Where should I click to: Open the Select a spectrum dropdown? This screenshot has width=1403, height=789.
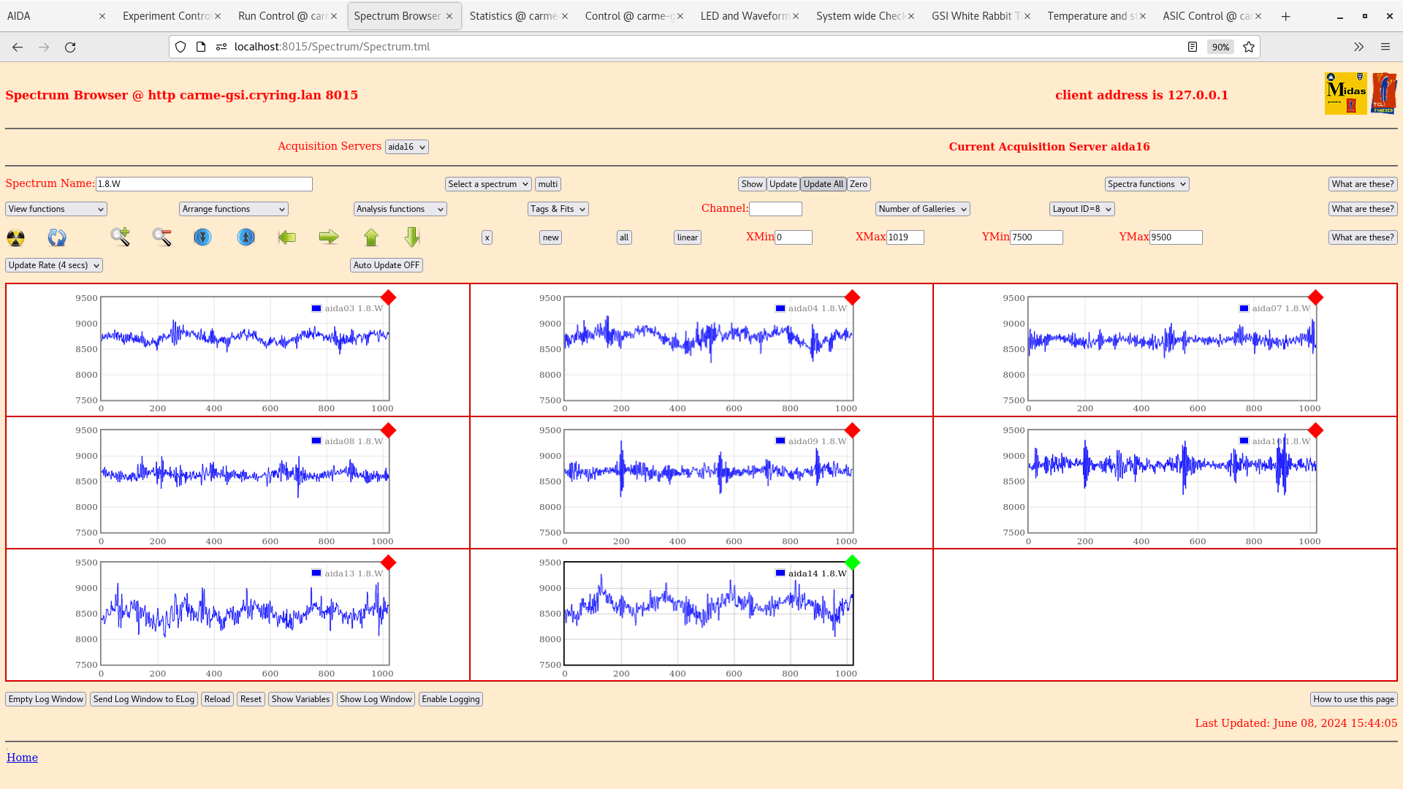487,184
